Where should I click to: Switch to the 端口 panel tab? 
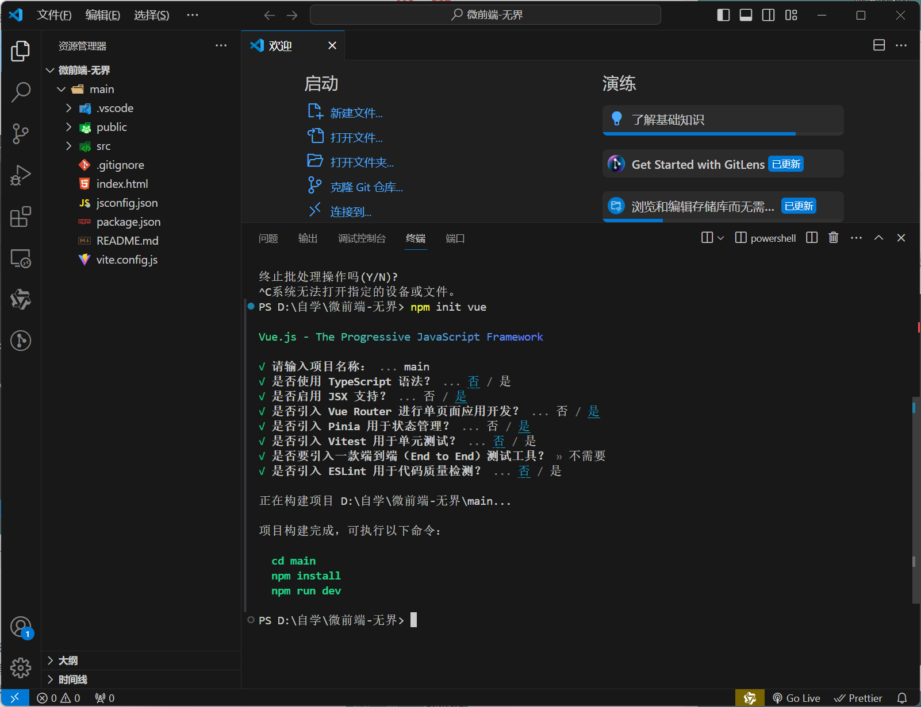coord(455,238)
